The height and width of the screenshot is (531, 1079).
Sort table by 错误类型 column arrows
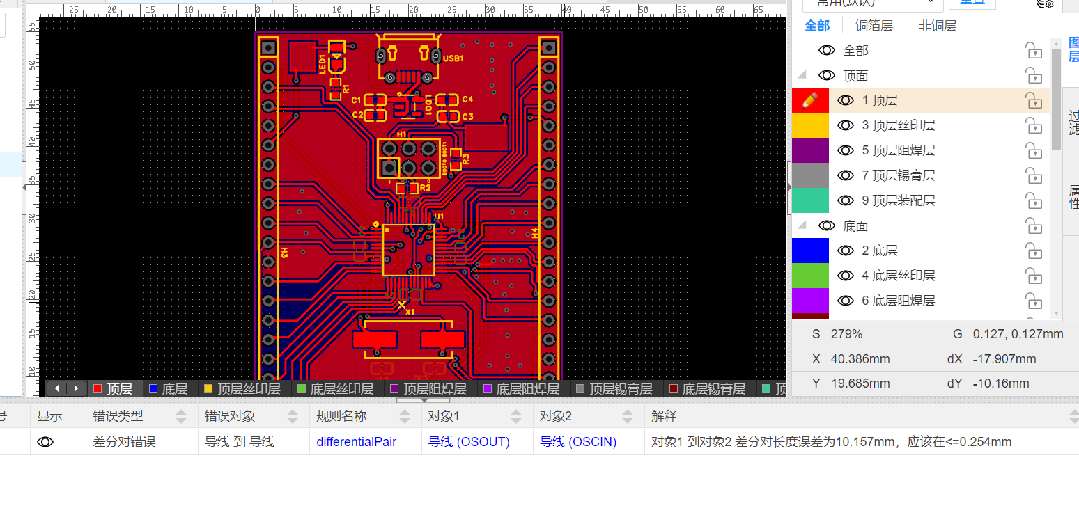coord(181,416)
